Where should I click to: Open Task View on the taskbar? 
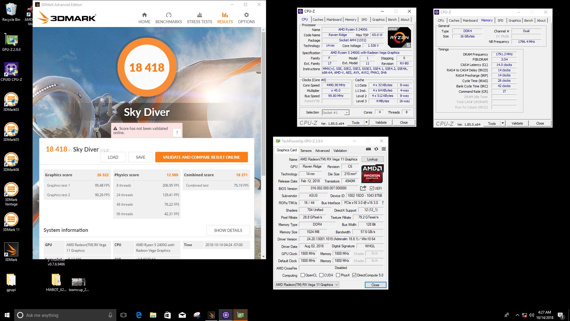point(123,315)
